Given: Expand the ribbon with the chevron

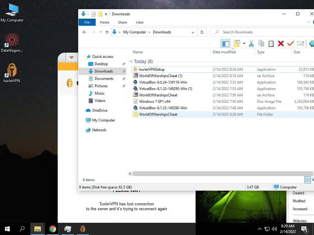Looking at the screenshot, I should pyautogui.click(x=308, y=22).
